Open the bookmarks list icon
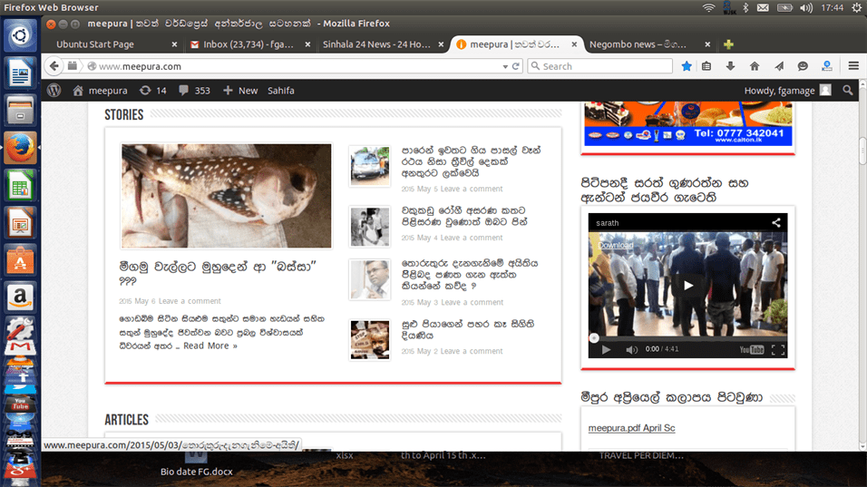The image size is (867, 487). pyautogui.click(x=706, y=66)
